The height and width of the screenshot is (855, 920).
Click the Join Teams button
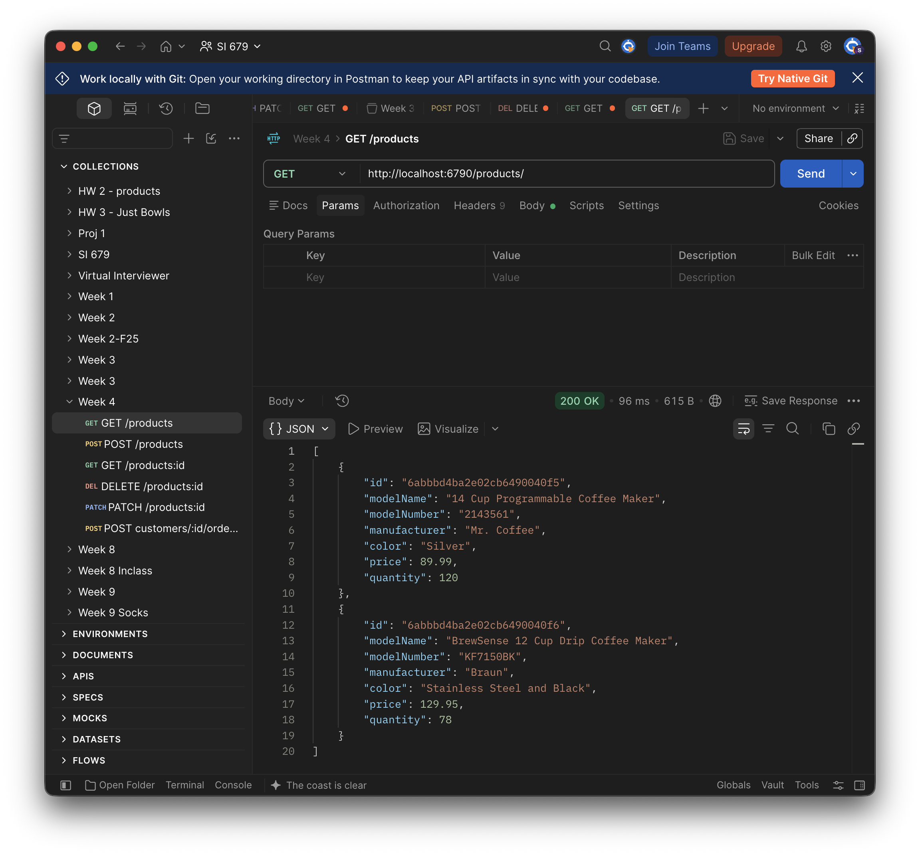(682, 46)
